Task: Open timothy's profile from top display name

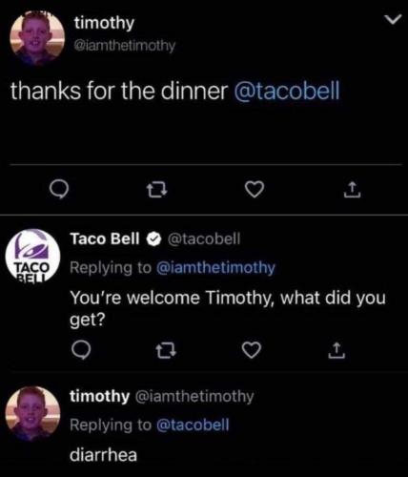Action: [x=104, y=23]
